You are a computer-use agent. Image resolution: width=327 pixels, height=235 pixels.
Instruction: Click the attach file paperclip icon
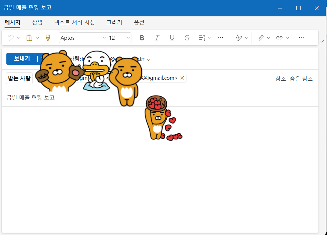click(x=261, y=38)
